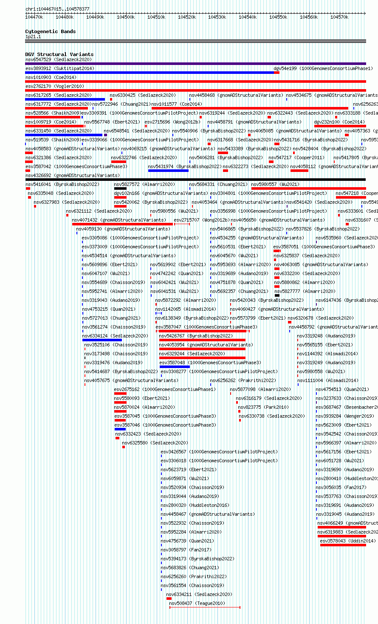The width and height of the screenshot is (378, 624).
Task: Click the nsv6329244 (Sedlazeck2020) label
Action: 192,354
